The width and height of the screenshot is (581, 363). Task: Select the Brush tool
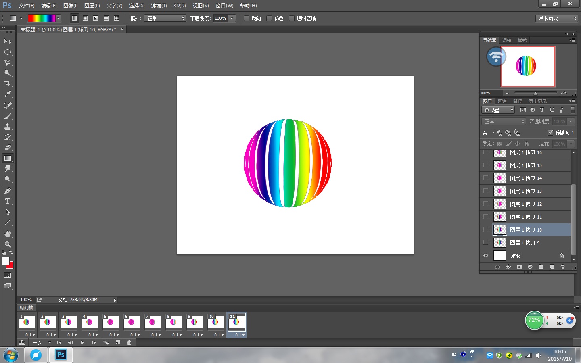click(8, 116)
